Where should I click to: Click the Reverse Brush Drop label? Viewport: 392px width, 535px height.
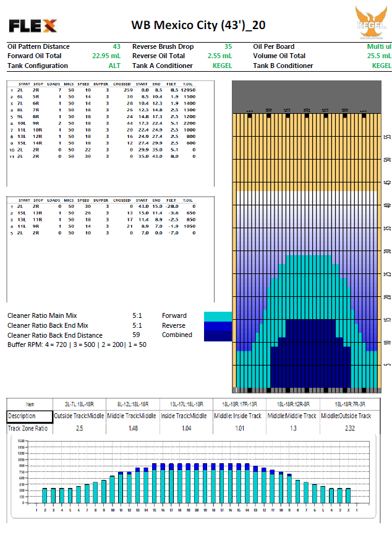click(x=163, y=46)
